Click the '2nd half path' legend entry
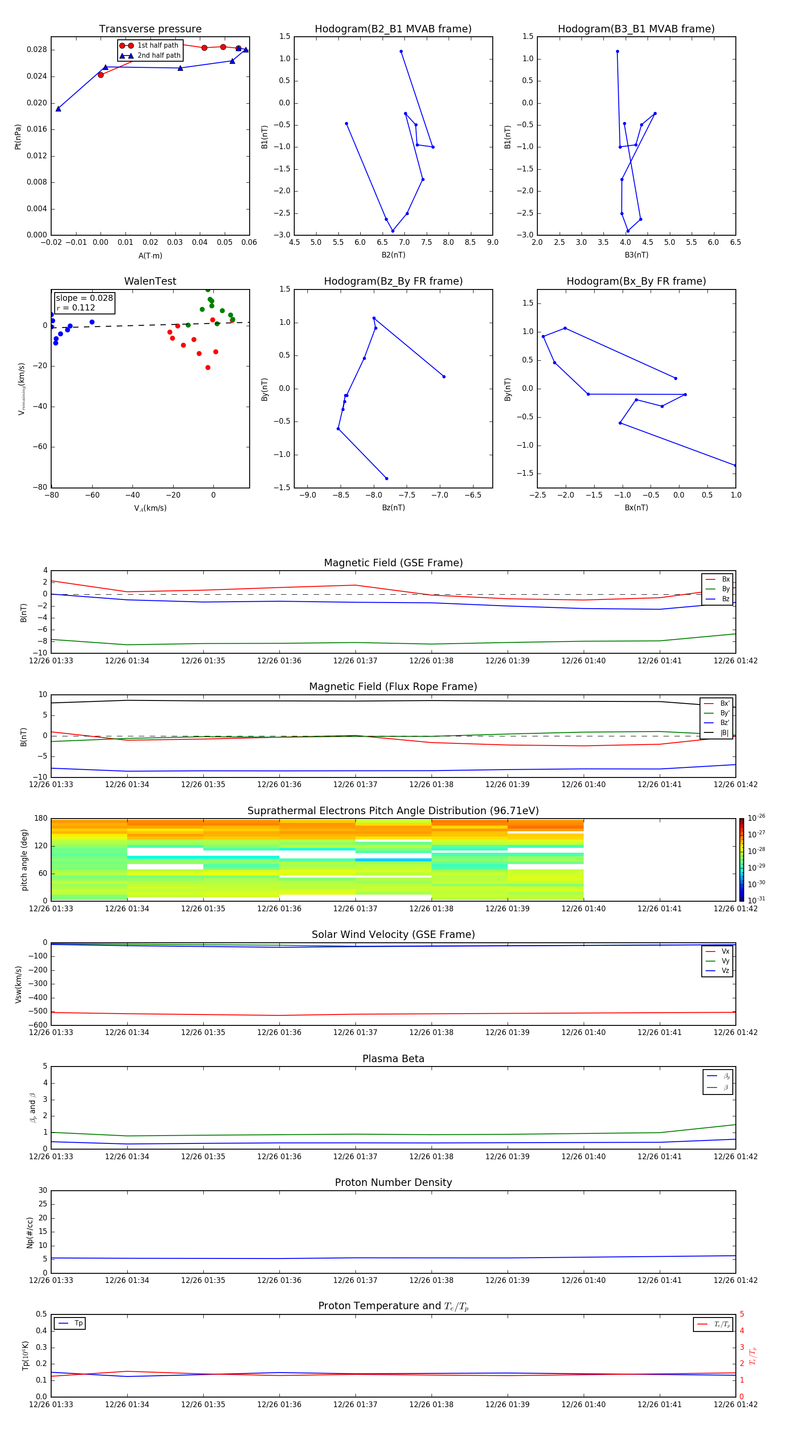Viewport: 787px width, 1443px height. (150, 56)
